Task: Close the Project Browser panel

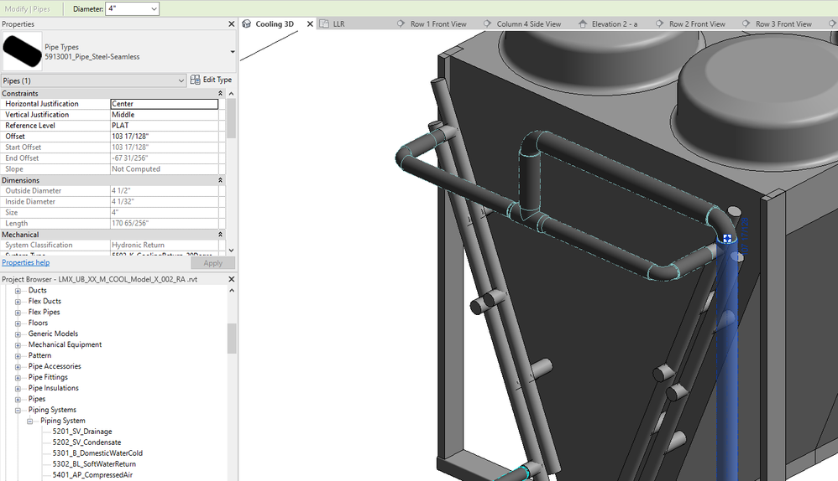Action: point(232,279)
